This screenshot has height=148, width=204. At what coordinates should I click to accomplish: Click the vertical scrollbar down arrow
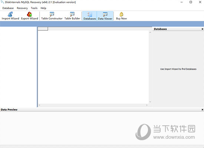[x=150, y=102]
